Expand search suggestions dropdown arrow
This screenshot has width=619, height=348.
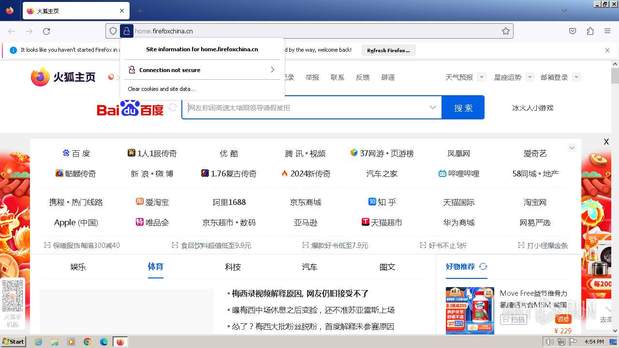(433, 107)
